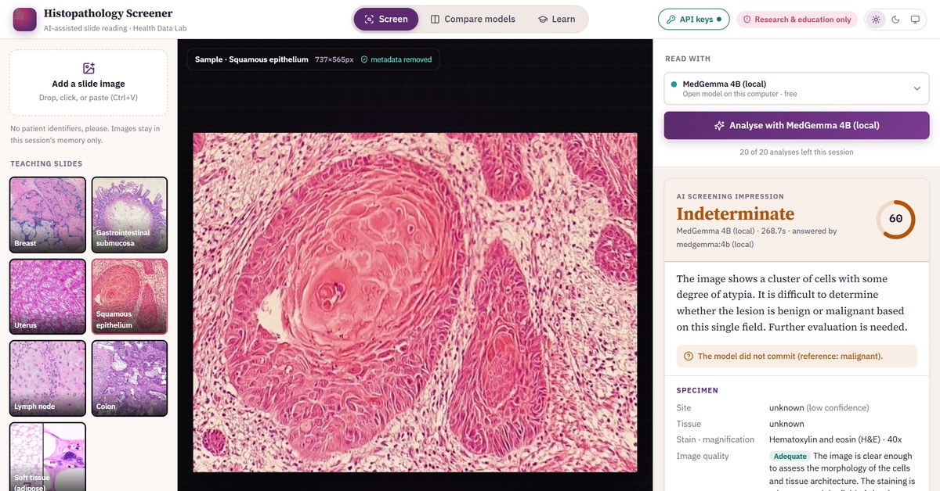Viewport: 940px width, 491px height.
Task: Load the Lymph node teaching slide
Action: pos(48,378)
